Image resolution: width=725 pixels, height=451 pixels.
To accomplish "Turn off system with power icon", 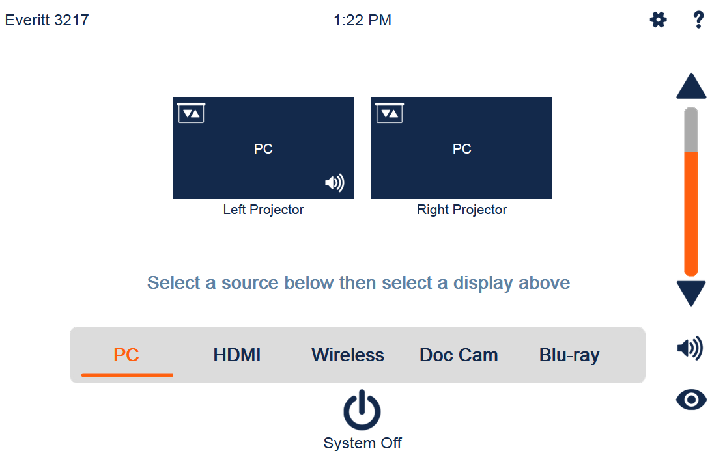I will [362, 410].
